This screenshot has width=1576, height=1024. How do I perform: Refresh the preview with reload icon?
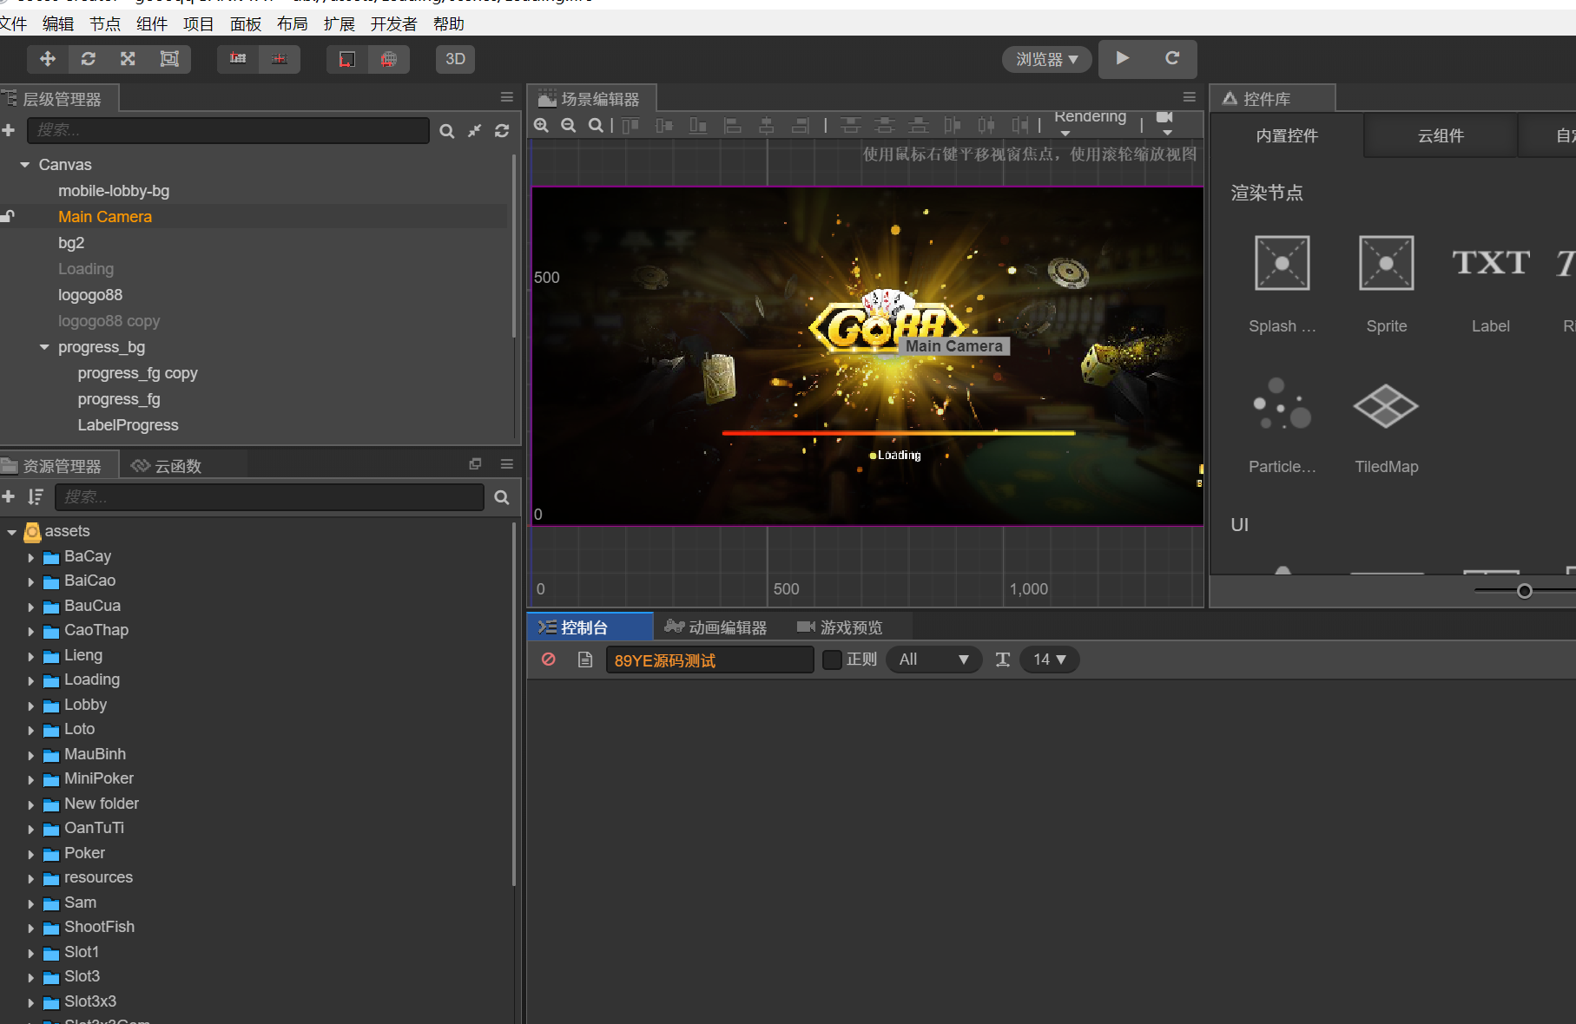click(1172, 58)
